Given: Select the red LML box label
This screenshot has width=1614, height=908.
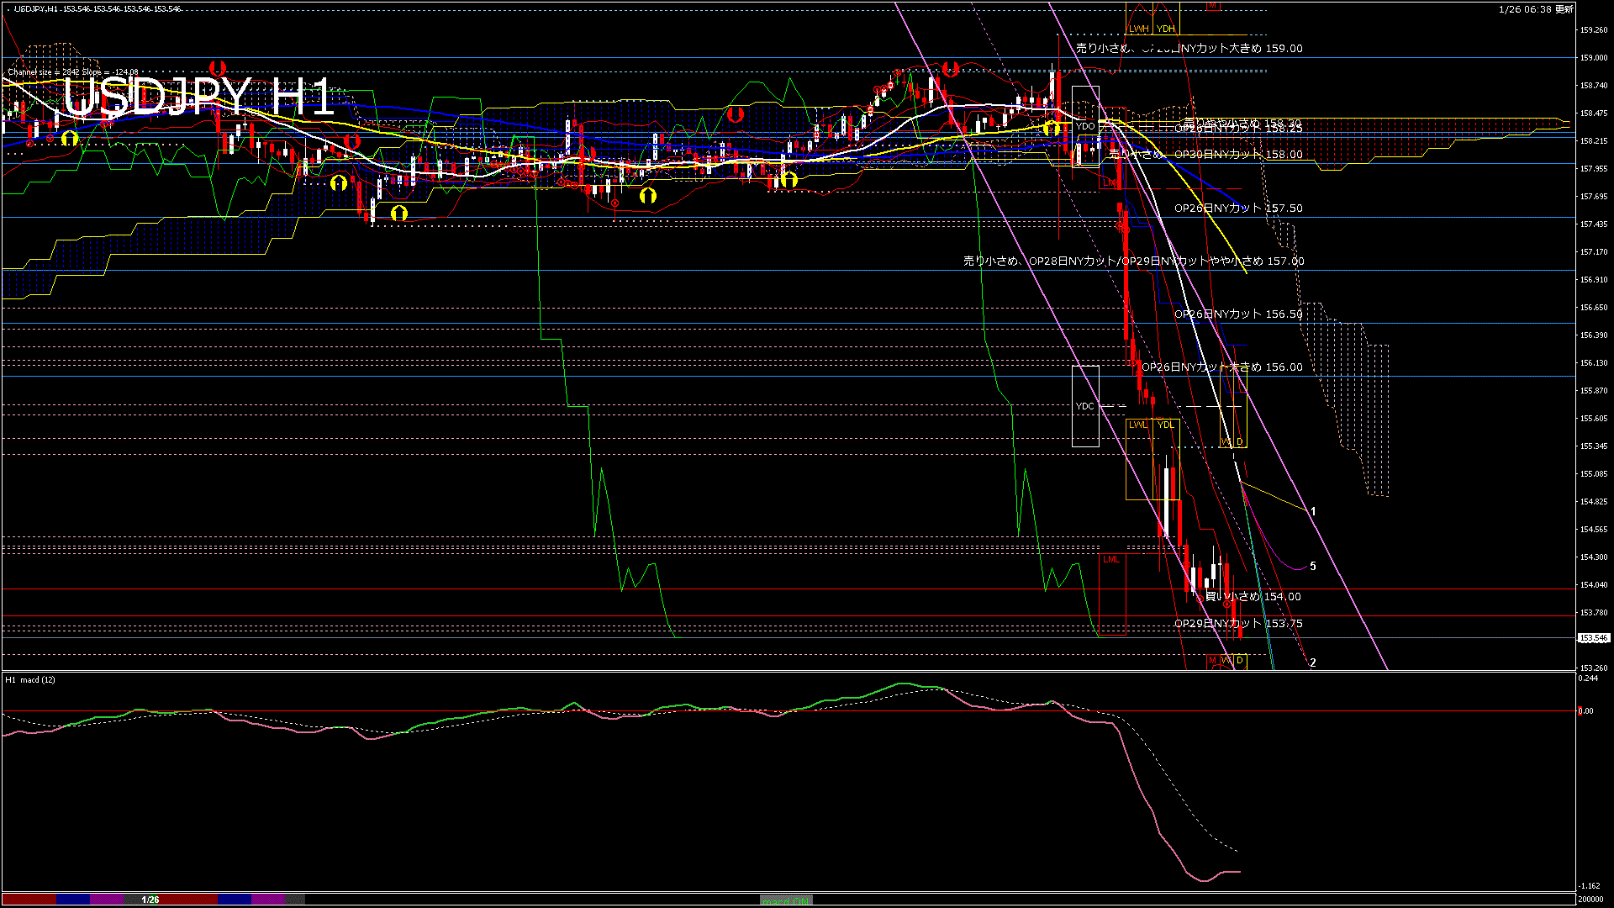Looking at the screenshot, I should click(1111, 559).
